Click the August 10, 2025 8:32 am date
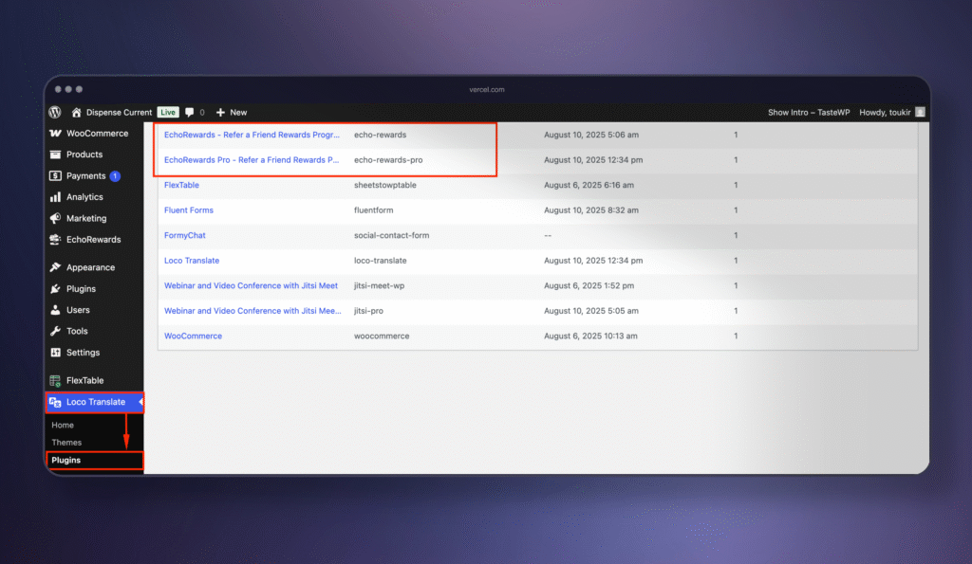The height and width of the screenshot is (564, 972). [590, 209]
